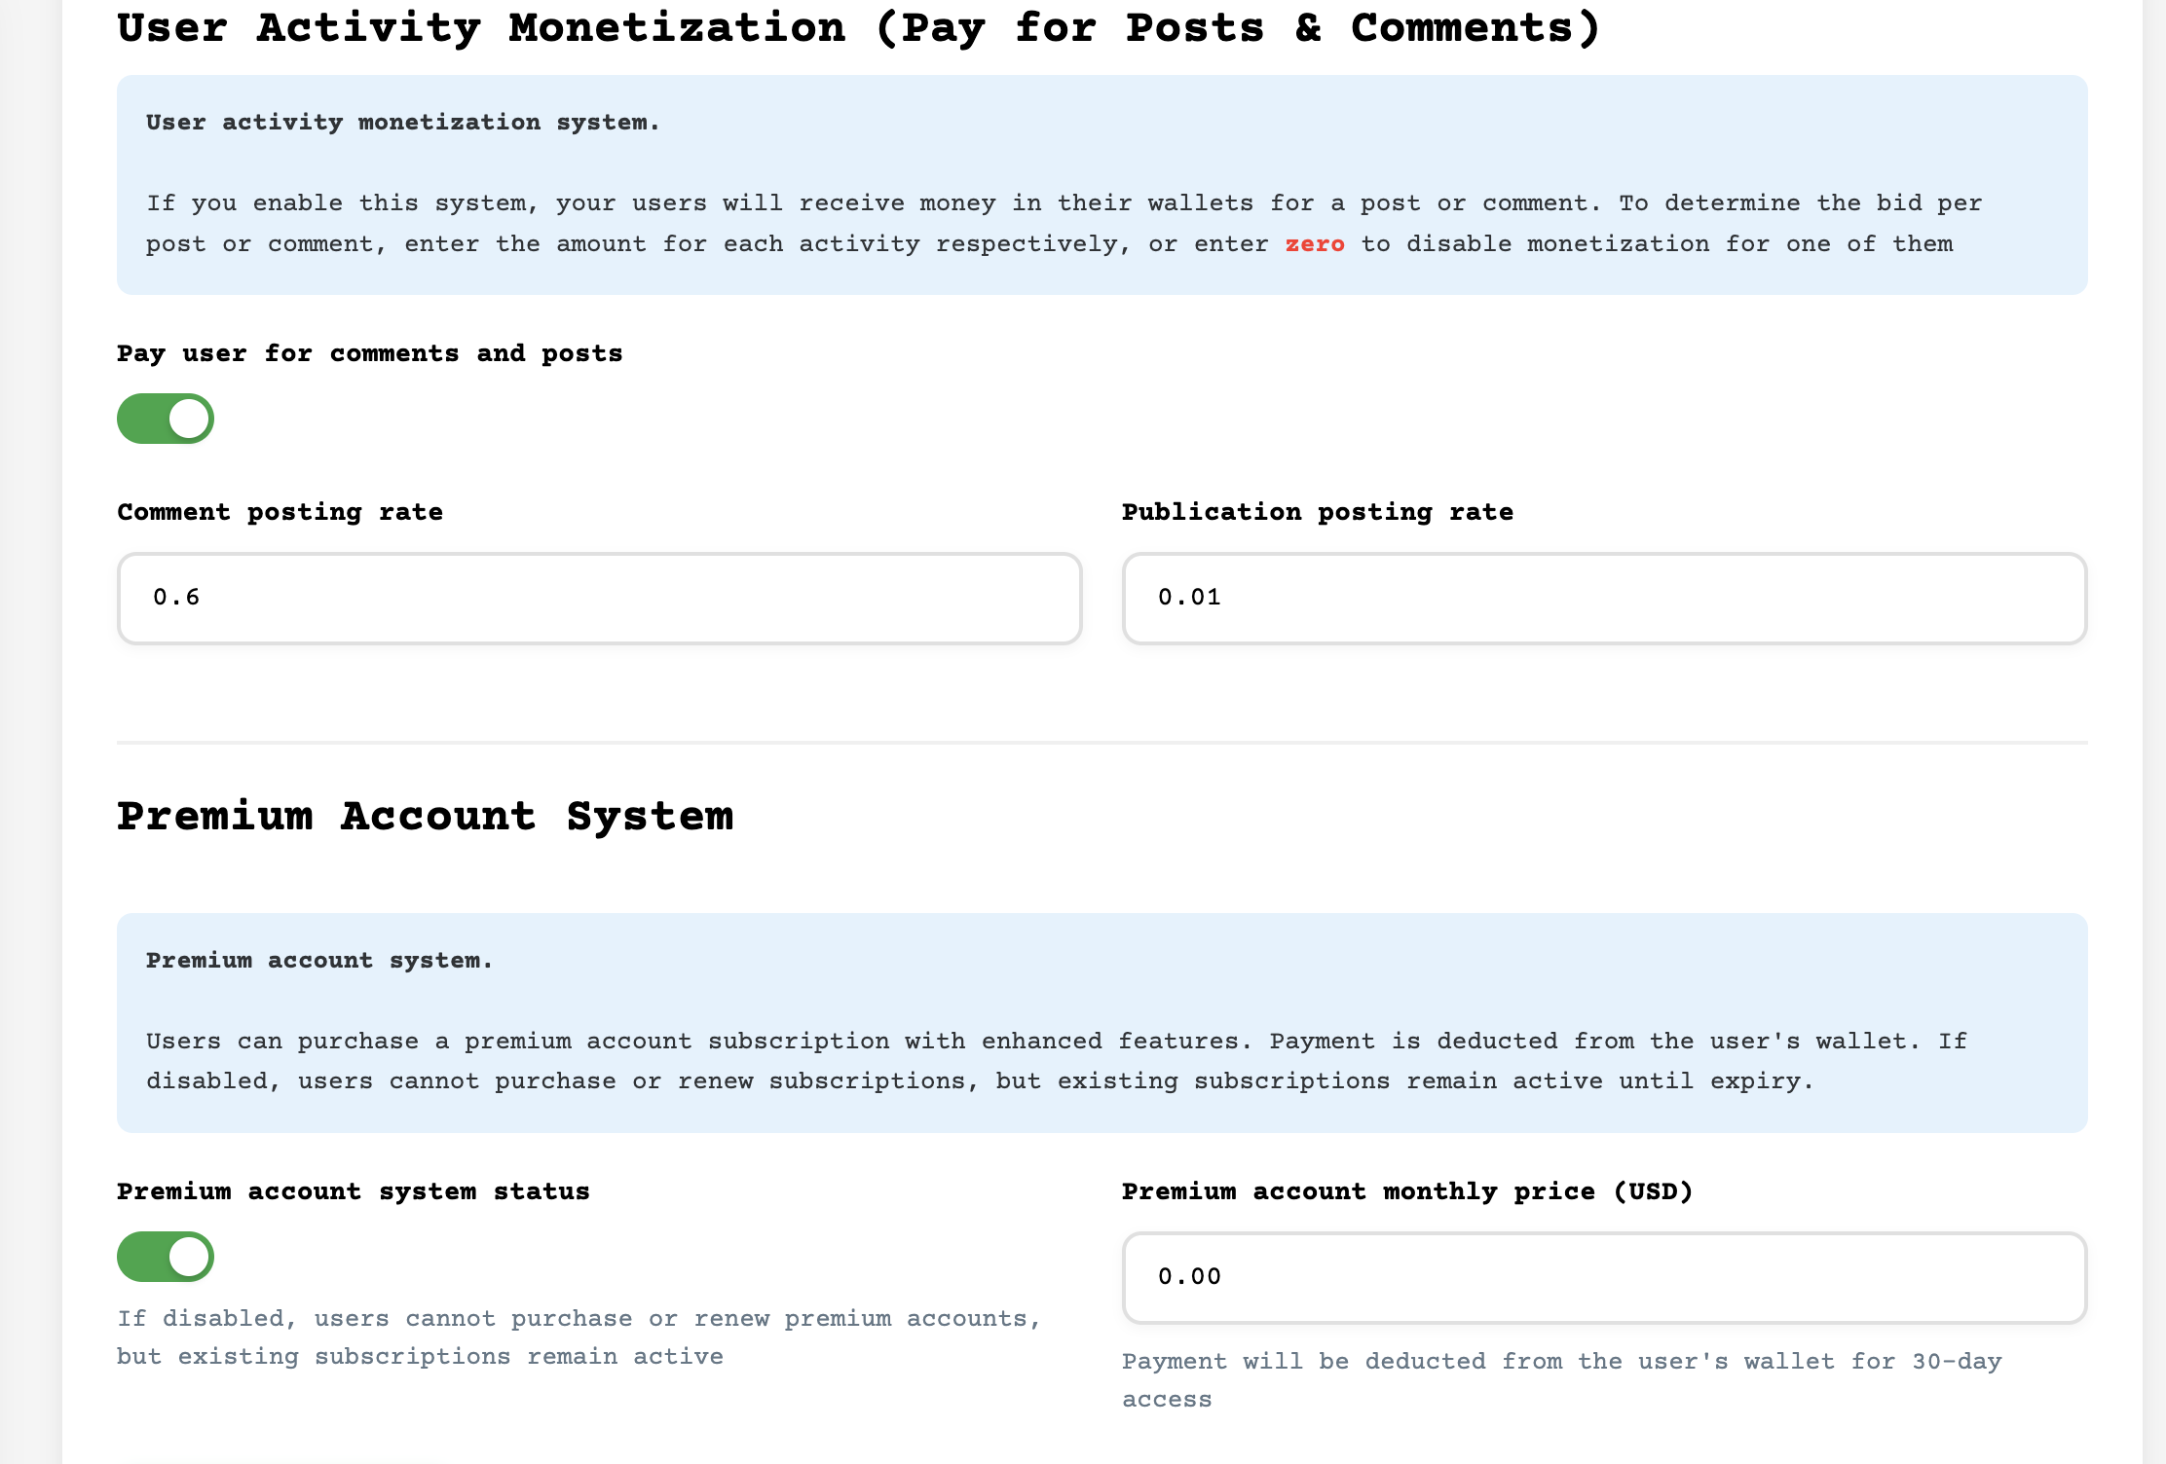This screenshot has width=2166, height=1464.
Task: Toggle monetization for posts and comments off
Action: (165, 419)
